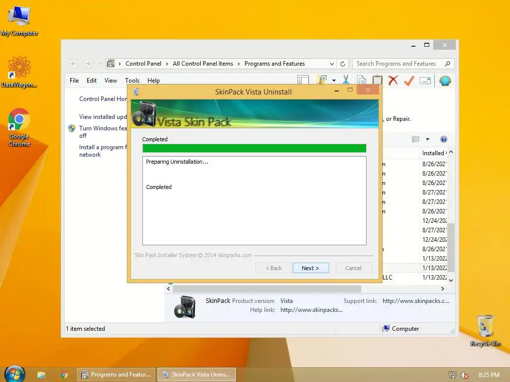Click the Back button in the uninstaller
This screenshot has width=510, height=382.
pyautogui.click(x=273, y=268)
